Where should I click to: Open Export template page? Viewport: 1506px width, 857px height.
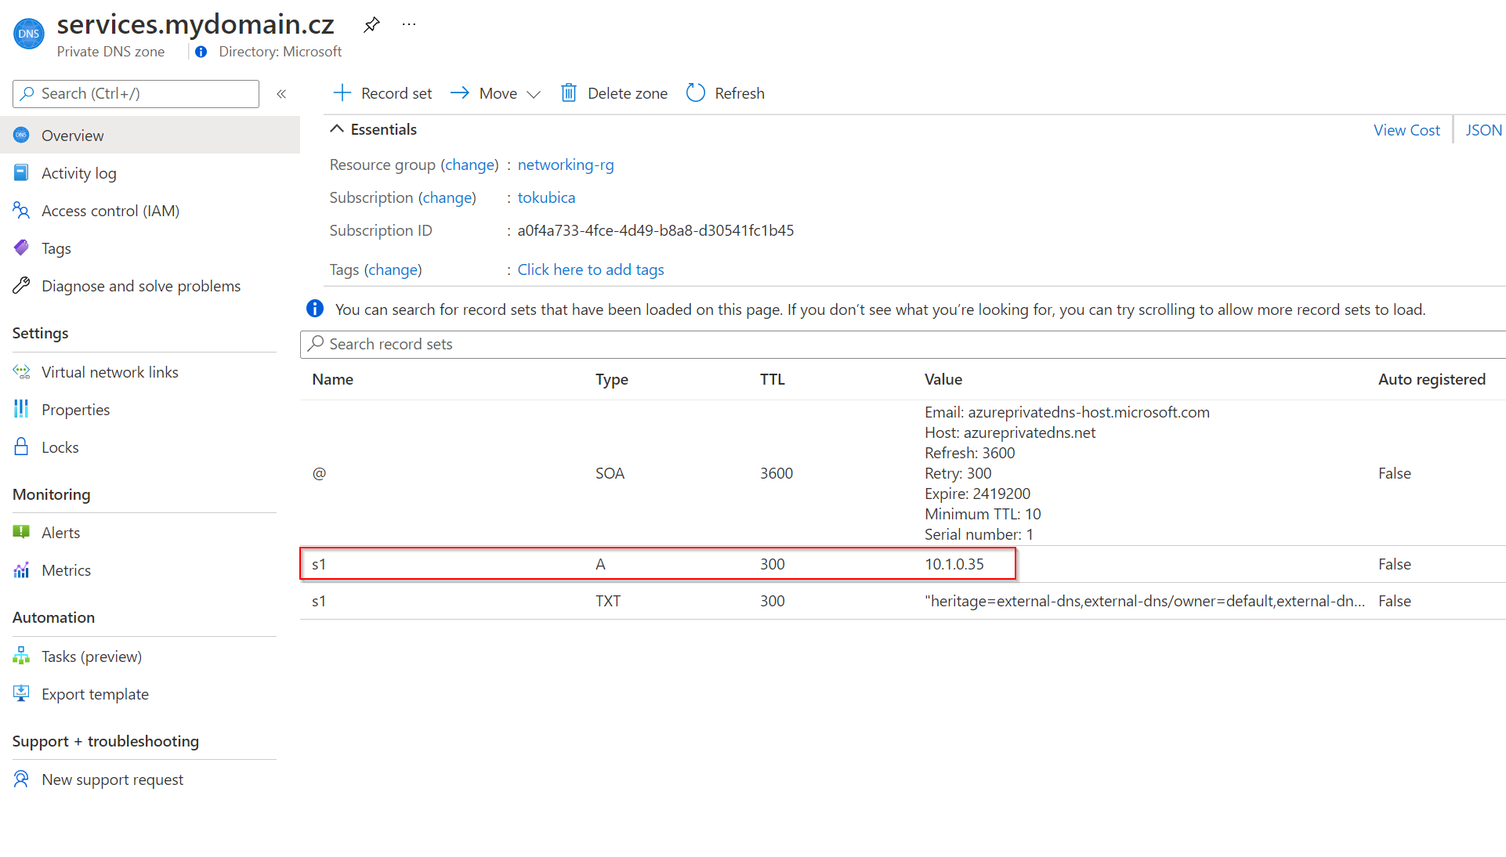[95, 694]
